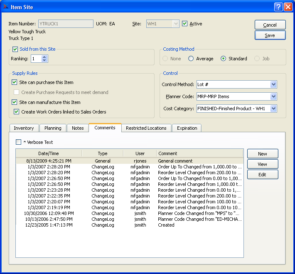Click New to add a comment
This screenshot has height=274, width=295.
tap(262, 154)
